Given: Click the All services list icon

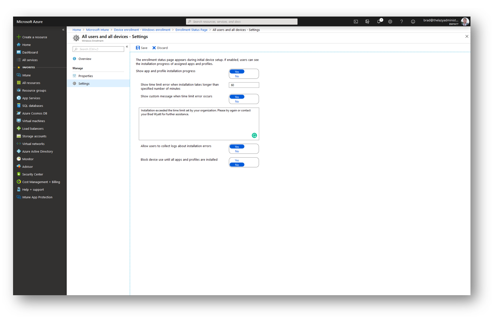Looking at the screenshot, I should 19,60.
